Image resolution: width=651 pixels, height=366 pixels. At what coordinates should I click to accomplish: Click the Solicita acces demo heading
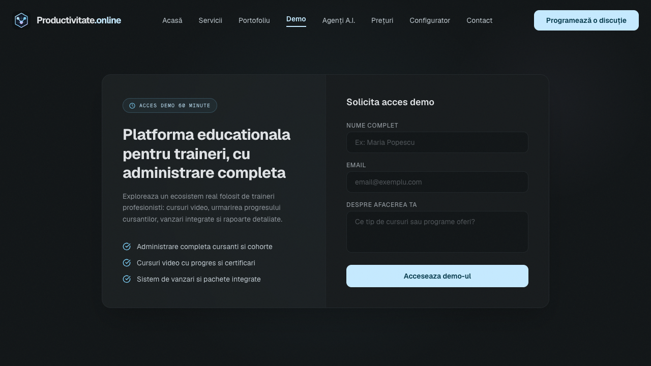tap(390, 102)
